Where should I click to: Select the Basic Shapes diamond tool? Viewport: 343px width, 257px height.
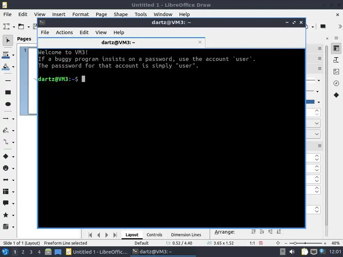(6, 157)
